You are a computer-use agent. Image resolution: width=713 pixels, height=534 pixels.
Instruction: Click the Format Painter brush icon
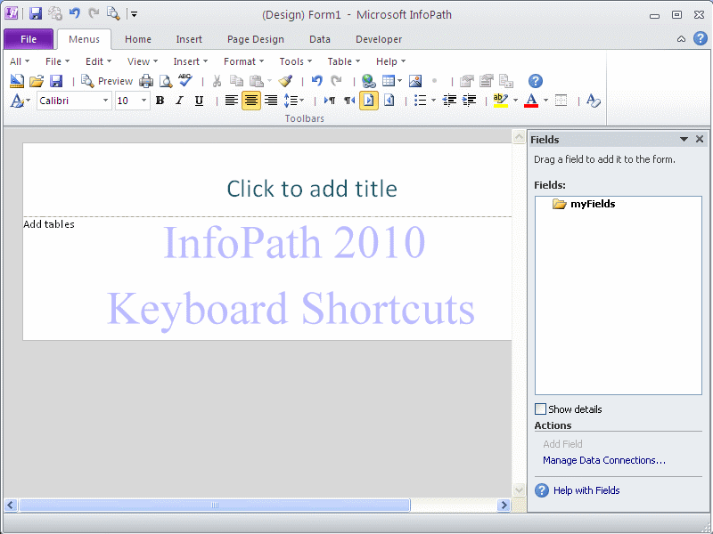click(x=285, y=81)
